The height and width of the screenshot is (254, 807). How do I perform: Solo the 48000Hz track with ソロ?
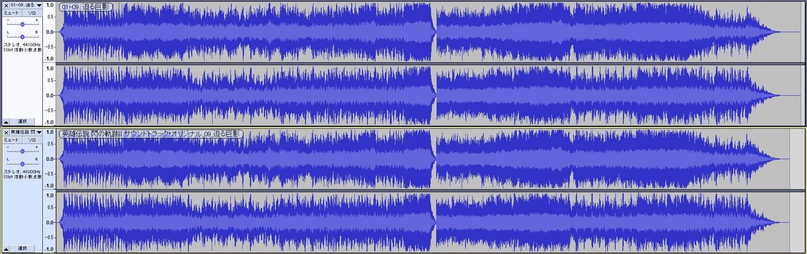32,140
